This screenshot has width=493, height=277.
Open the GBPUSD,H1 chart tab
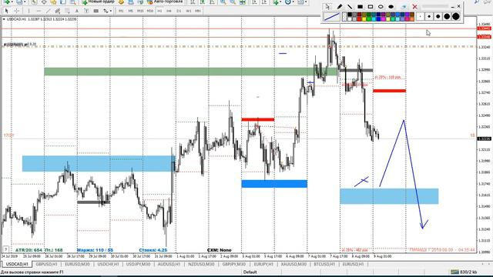point(46,265)
